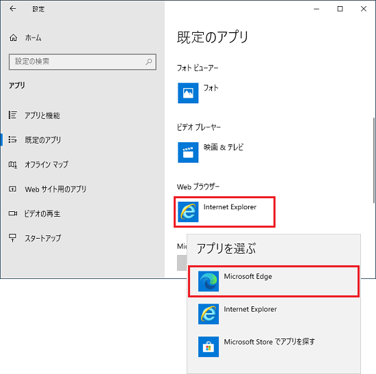Open the Web ブラウザー Internet Explorer selector
The width and height of the screenshot is (376, 374).
pos(224,212)
